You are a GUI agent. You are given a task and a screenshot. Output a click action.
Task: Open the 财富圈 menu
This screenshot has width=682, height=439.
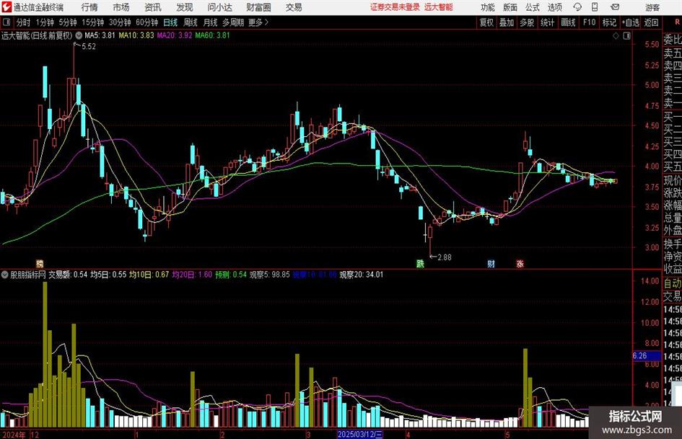click(258, 7)
